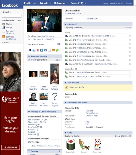Remove the Kent Alan Nichols friendship story
The image size is (136, 155).
coord(130,60)
